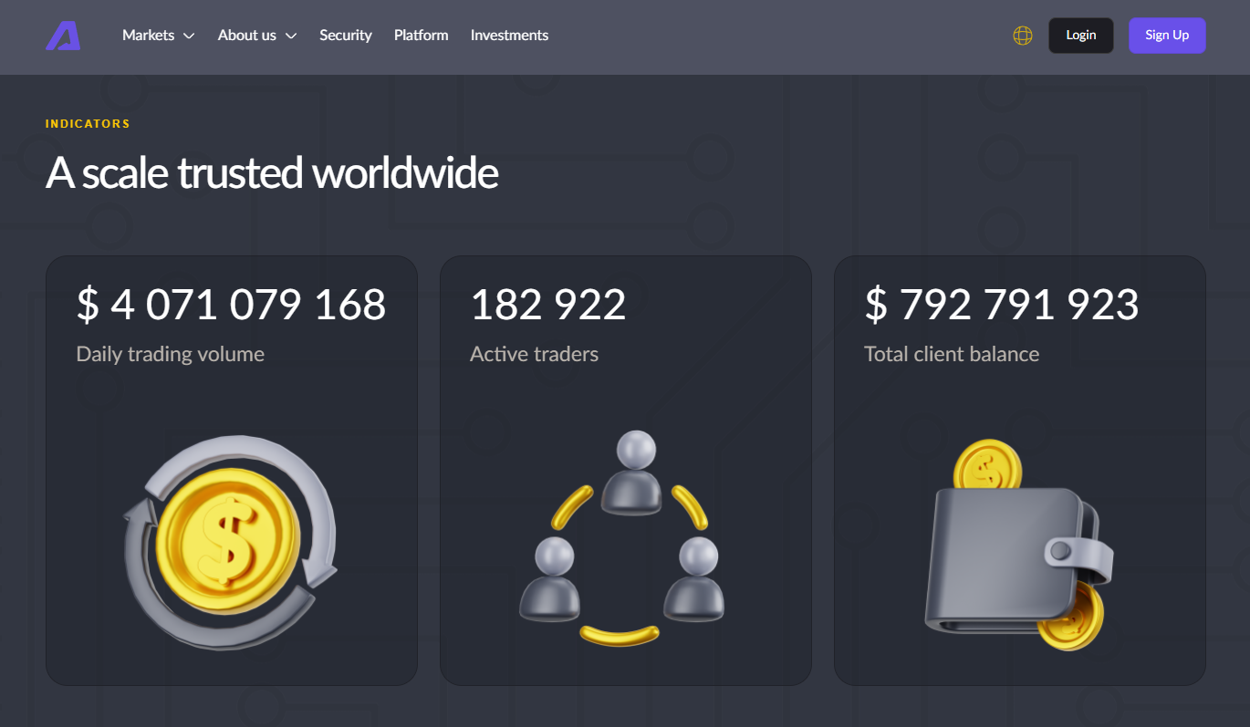The image size is (1250, 727).
Task: Open the Security page
Action: tap(345, 36)
